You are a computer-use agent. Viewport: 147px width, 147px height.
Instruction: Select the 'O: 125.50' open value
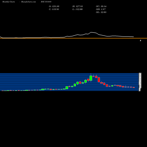[x=54, y=6]
